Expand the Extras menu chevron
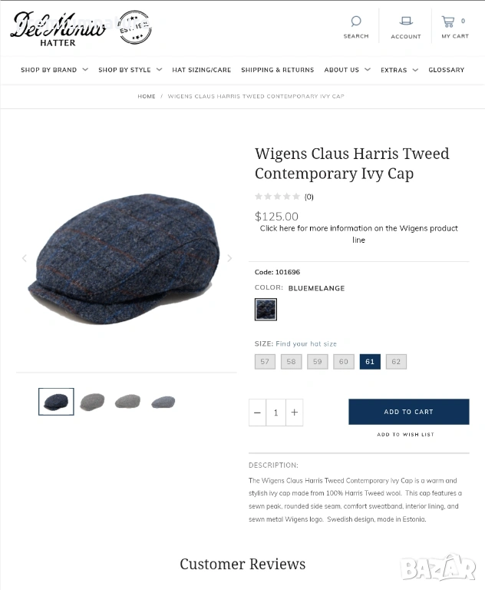Viewport: 485px width, 590px height. point(415,70)
